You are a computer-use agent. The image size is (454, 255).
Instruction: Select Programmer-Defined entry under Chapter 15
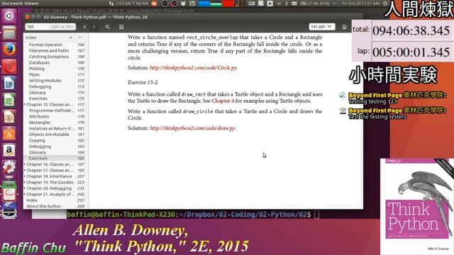click(x=55, y=110)
